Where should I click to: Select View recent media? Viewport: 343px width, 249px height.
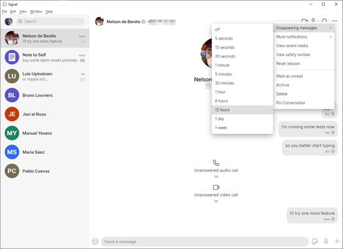(x=304, y=45)
